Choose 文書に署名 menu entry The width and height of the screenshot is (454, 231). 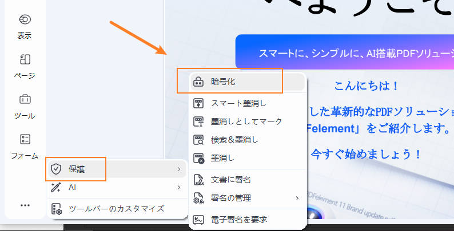coord(248,180)
